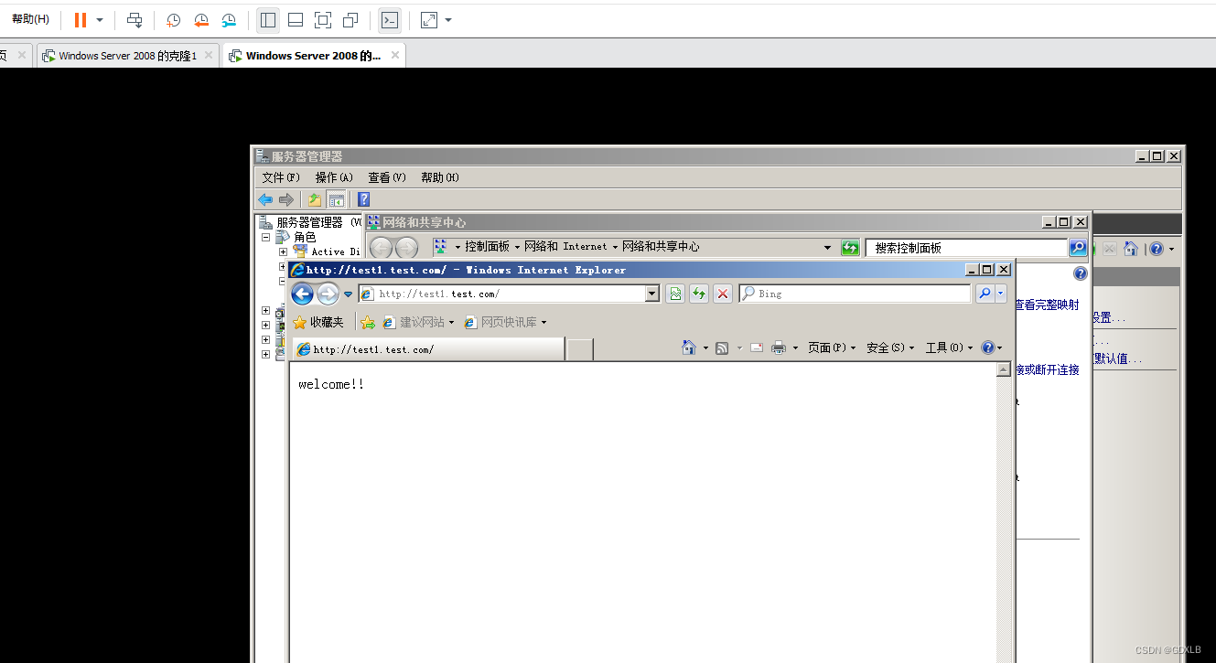Open Server Manager 操作(A) menu
Viewport: 1216px width, 663px height.
pyautogui.click(x=333, y=177)
